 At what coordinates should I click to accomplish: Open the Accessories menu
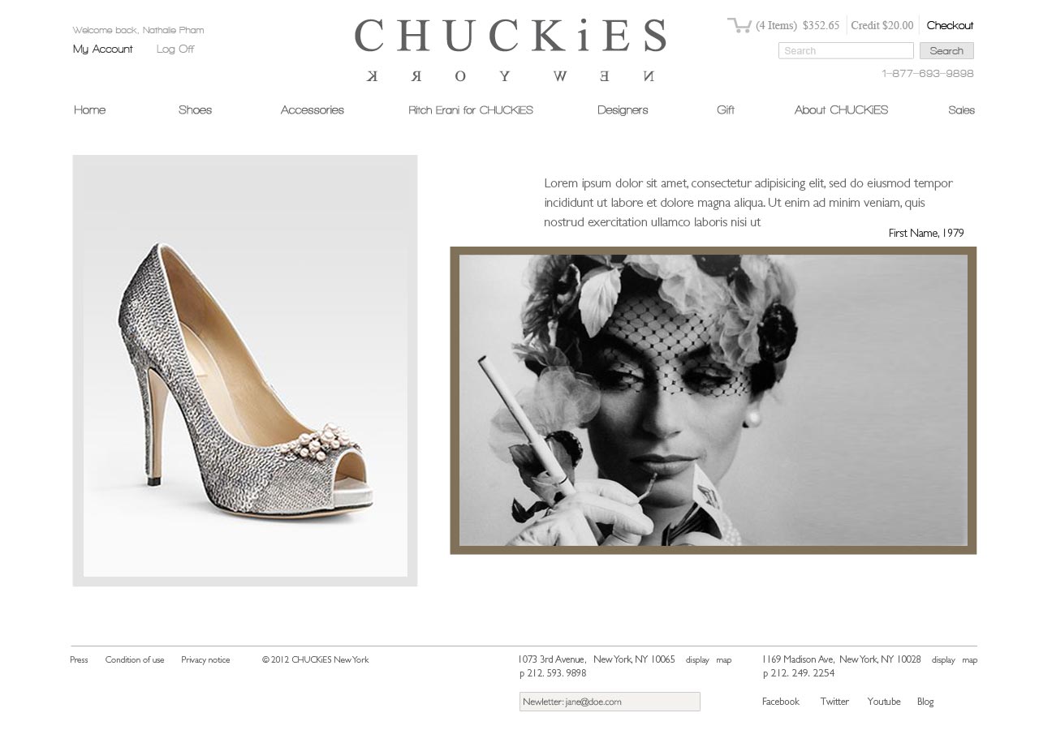click(x=313, y=109)
